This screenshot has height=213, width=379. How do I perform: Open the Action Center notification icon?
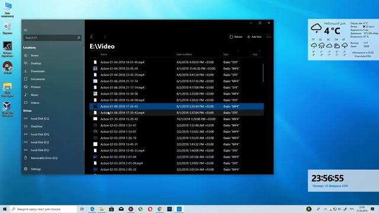click(x=372, y=209)
